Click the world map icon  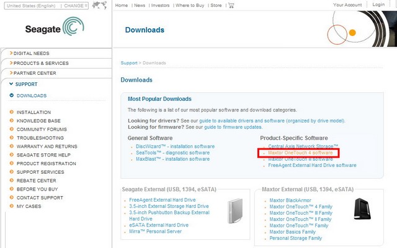tap(99, 6)
